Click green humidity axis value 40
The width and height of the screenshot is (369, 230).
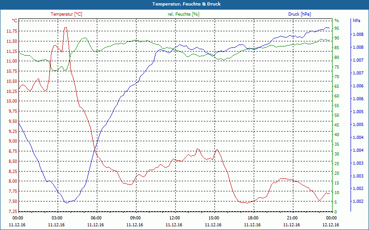coord(337,135)
